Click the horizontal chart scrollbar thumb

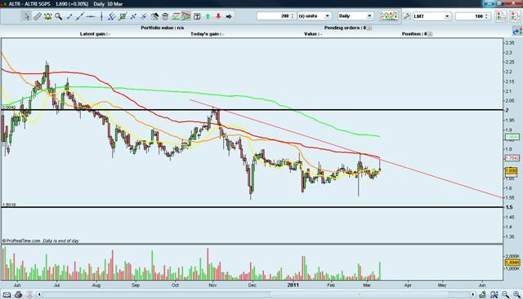pyautogui.click(x=360, y=294)
